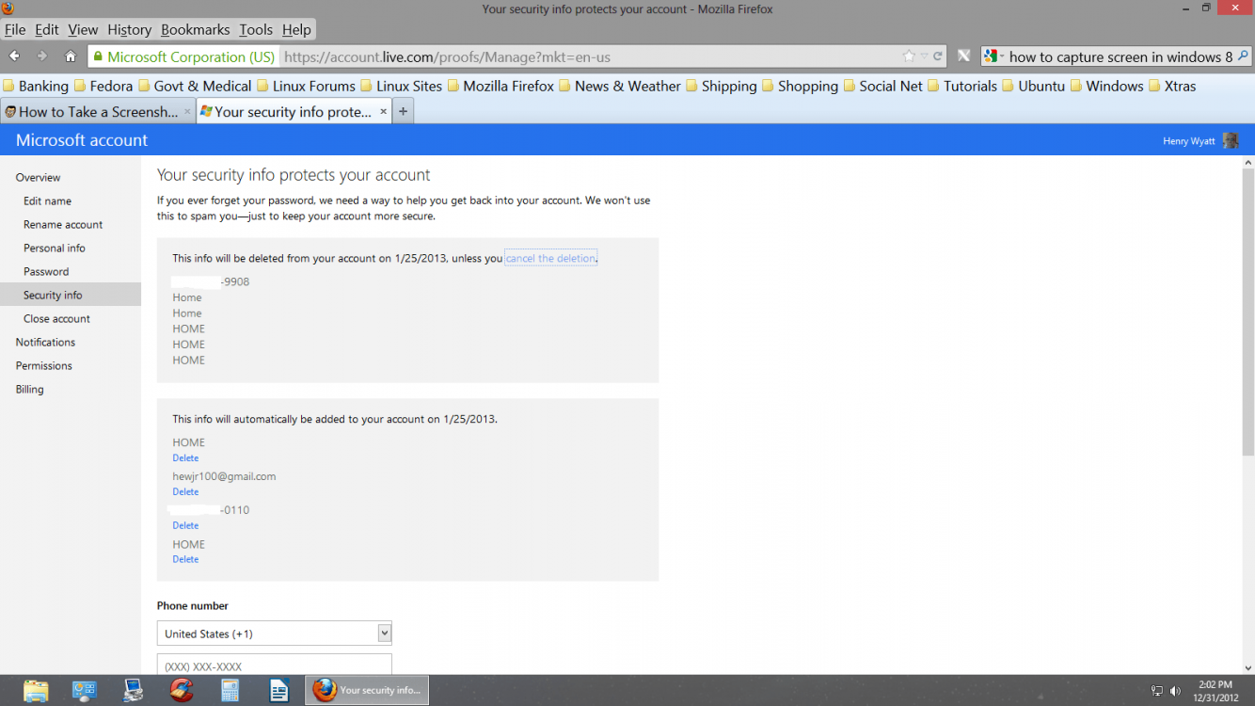This screenshot has width=1255, height=706.
Task: Close the 'Your security info prote...' tab
Action: 383,112
